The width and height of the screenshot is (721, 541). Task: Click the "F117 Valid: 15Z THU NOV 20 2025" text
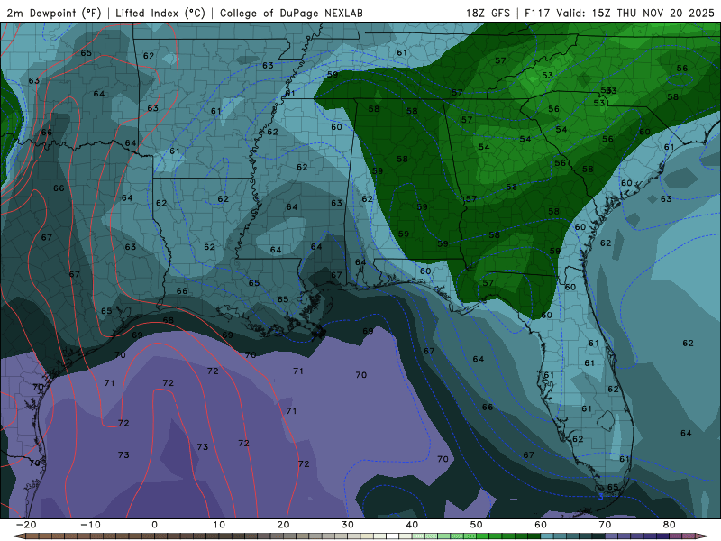pos(619,14)
